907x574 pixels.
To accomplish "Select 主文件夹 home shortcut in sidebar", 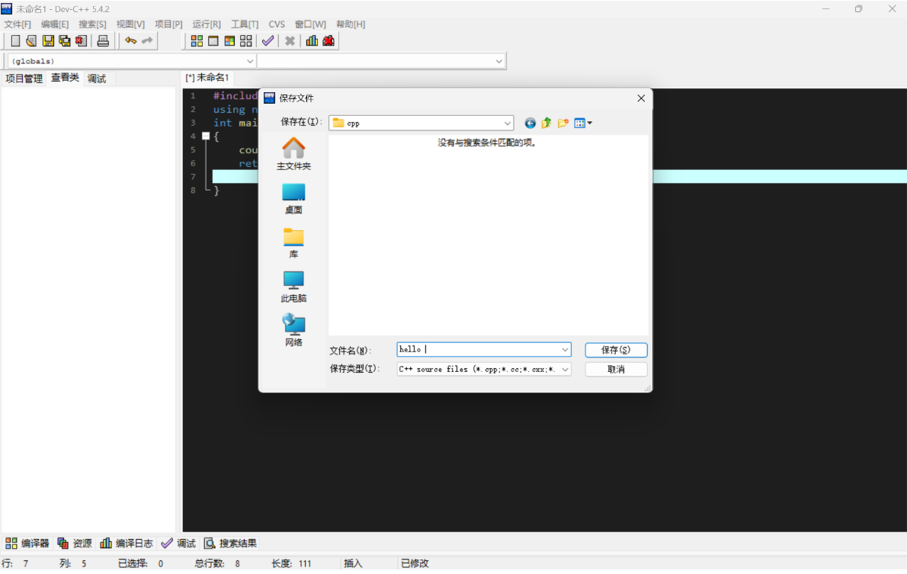I will click(x=293, y=153).
